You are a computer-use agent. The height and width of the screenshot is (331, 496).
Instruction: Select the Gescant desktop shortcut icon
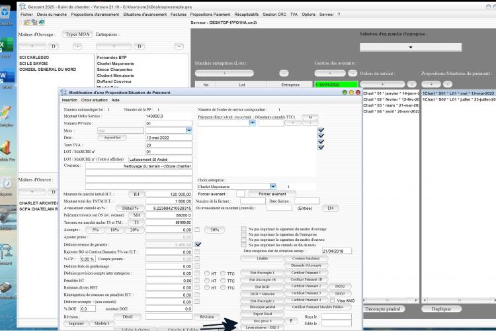pyautogui.click(x=7, y=252)
